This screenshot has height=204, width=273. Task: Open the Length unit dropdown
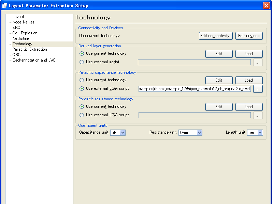(260, 133)
